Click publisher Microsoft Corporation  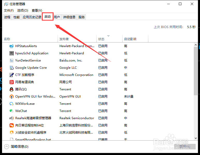(x=76, y=75)
